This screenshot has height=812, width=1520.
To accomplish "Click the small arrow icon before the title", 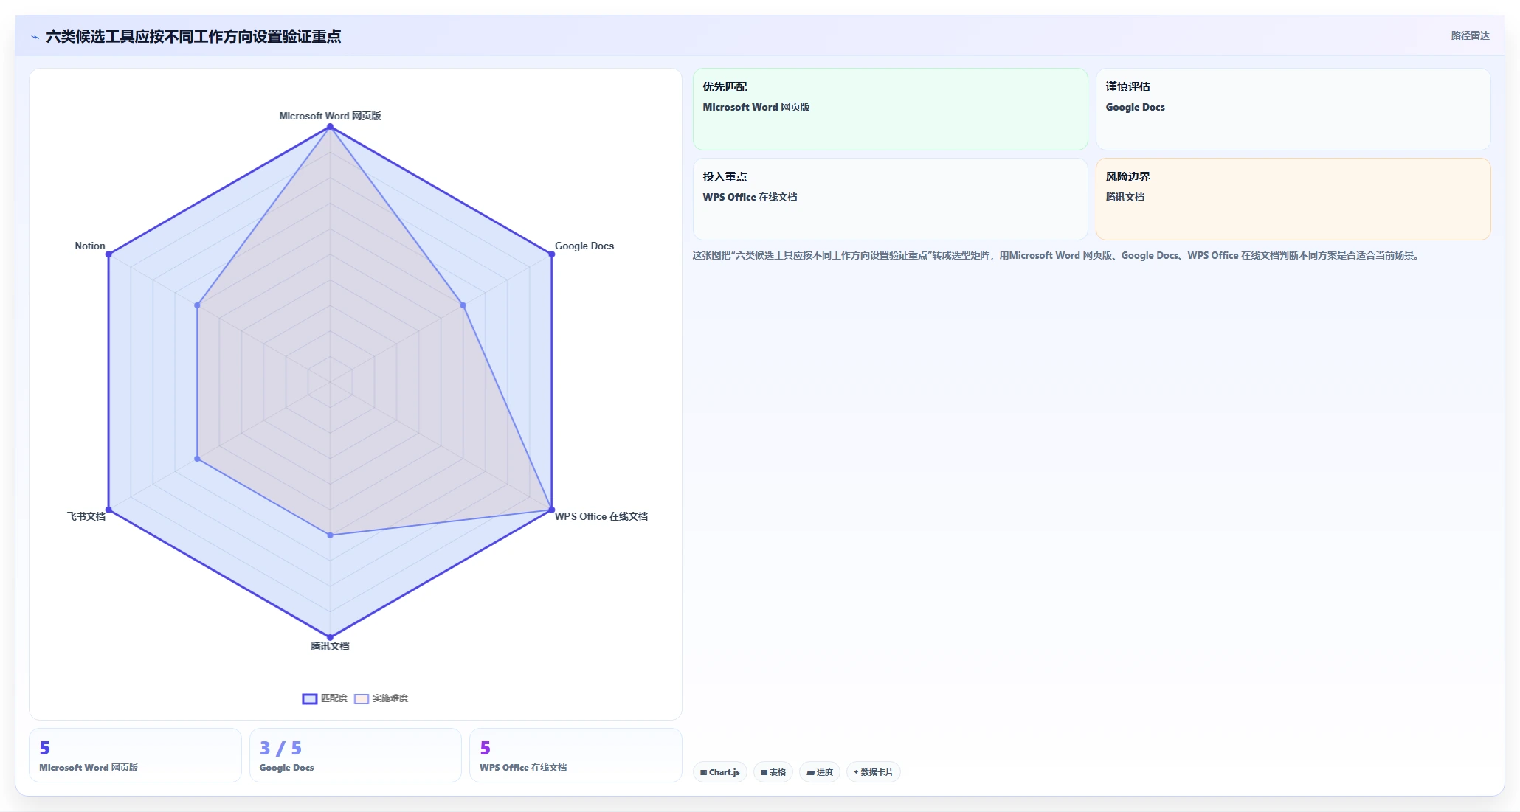I will coord(35,37).
